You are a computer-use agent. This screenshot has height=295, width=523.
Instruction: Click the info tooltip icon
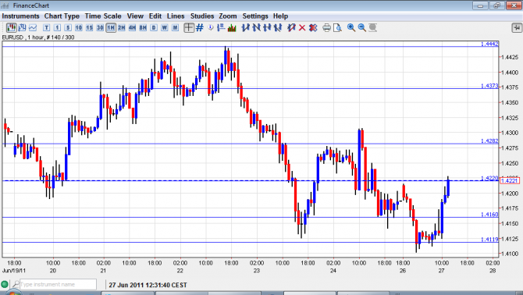pos(211,27)
